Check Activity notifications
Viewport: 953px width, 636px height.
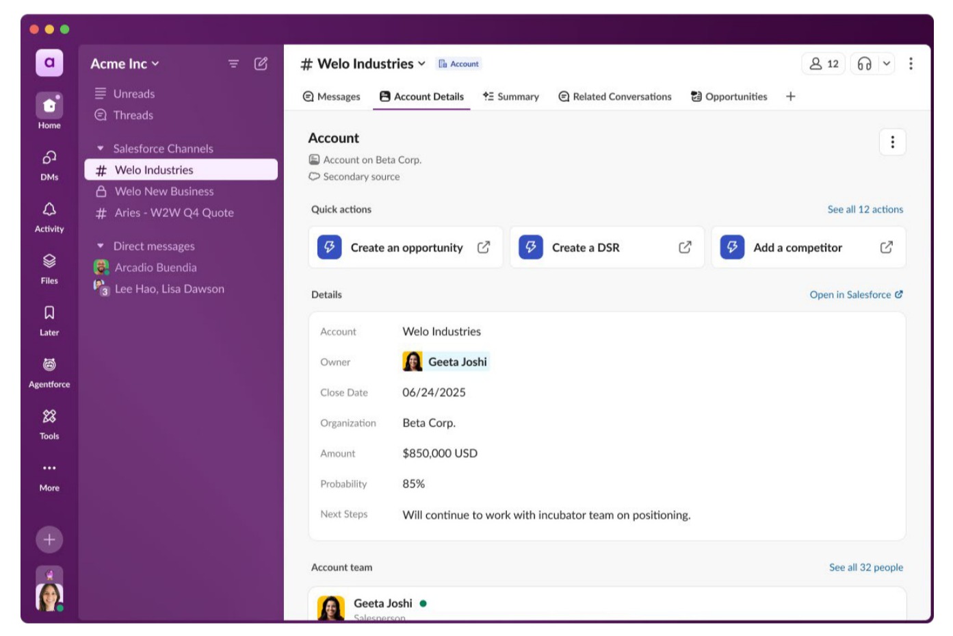(x=49, y=214)
